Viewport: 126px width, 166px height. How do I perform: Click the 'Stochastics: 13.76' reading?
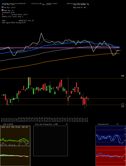(8, 13)
